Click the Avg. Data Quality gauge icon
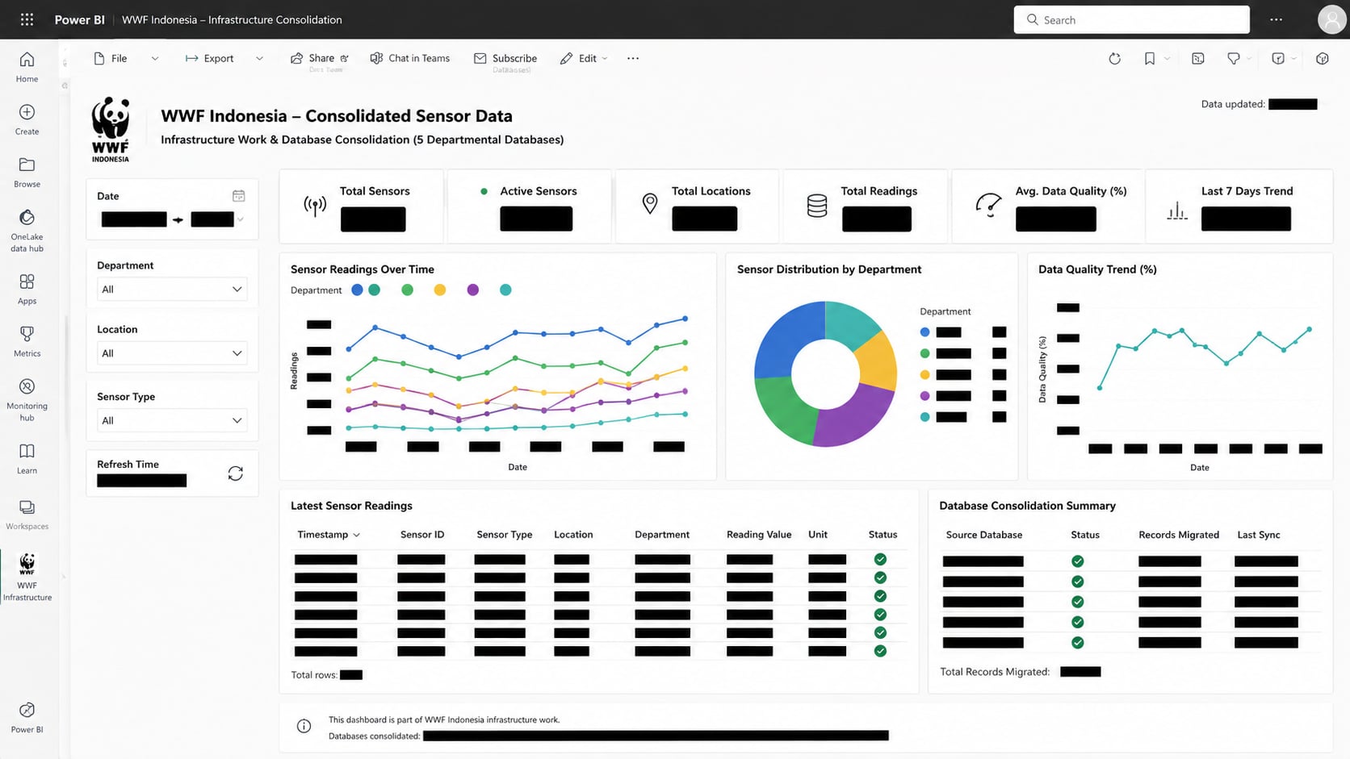This screenshot has width=1350, height=759. click(x=988, y=205)
